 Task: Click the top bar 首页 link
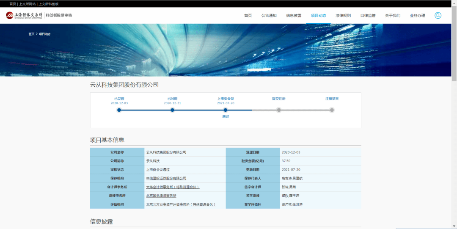(x=13, y=4)
